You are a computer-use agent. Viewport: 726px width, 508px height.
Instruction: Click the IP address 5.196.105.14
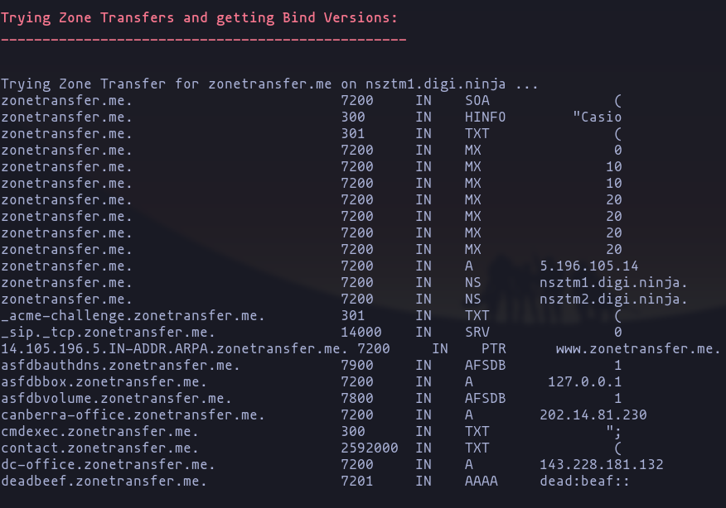(x=589, y=266)
